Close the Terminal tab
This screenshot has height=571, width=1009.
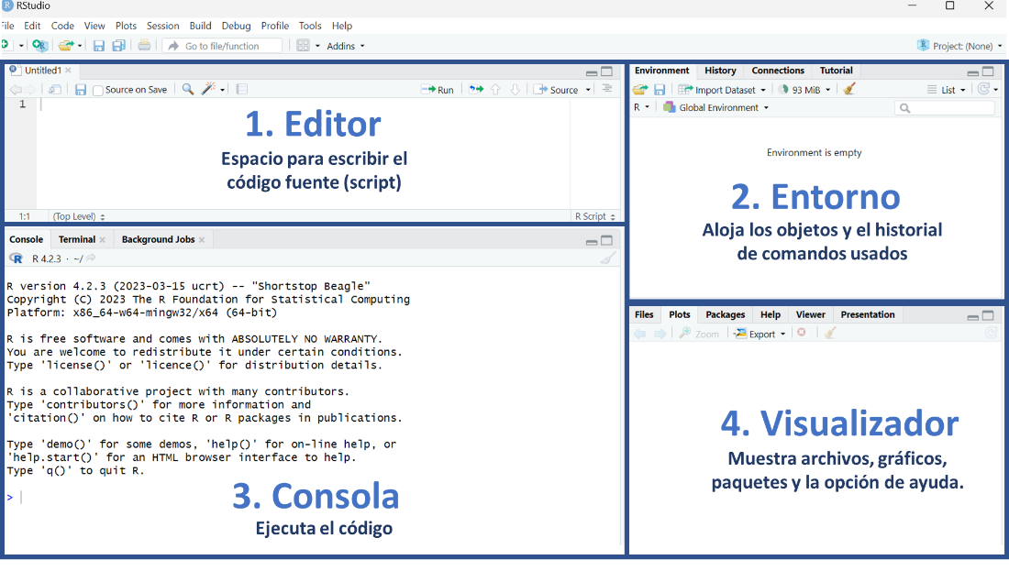(103, 240)
